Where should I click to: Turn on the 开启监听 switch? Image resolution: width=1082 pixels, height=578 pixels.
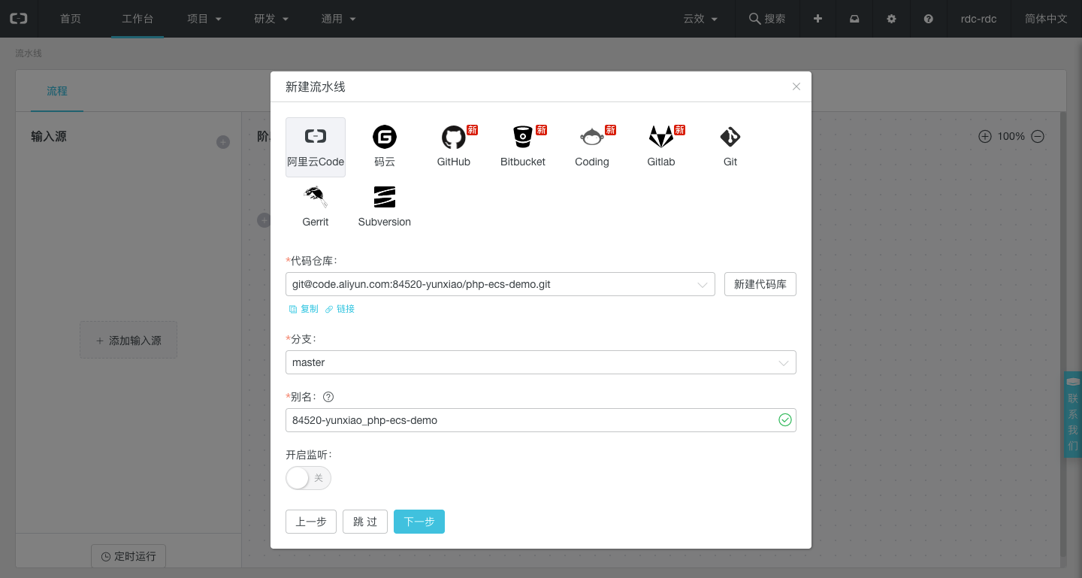(x=308, y=478)
